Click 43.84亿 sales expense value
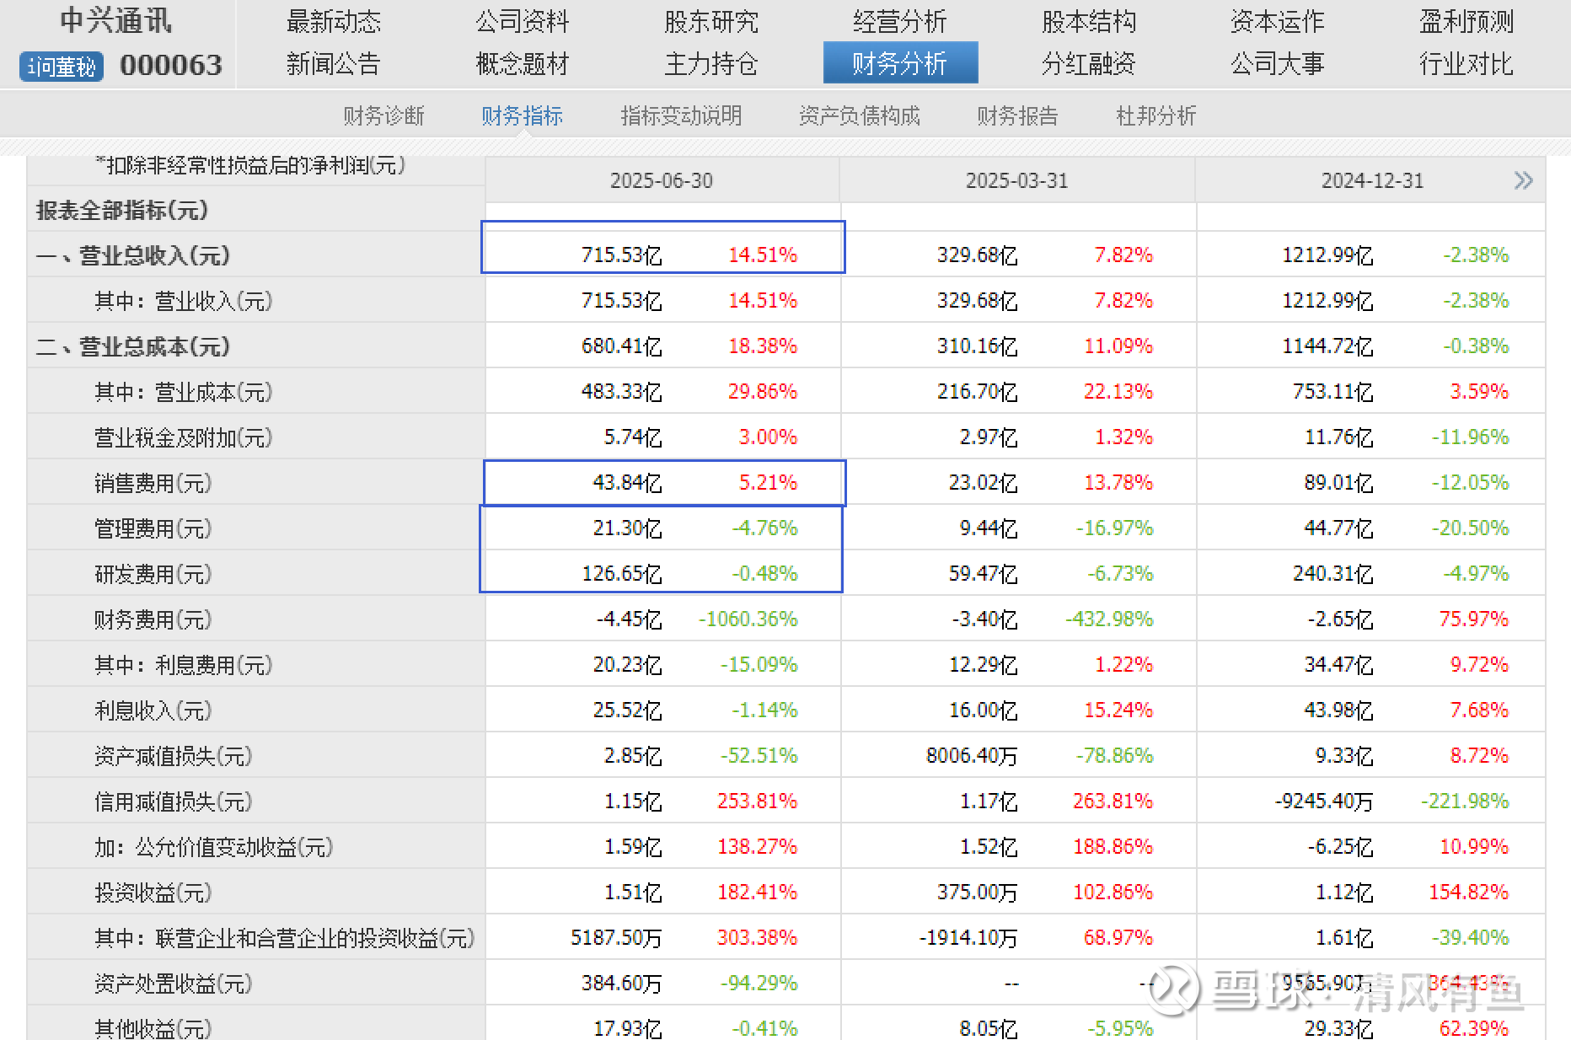Screen dimensions: 1571x1040 pyautogui.click(x=628, y=482)
